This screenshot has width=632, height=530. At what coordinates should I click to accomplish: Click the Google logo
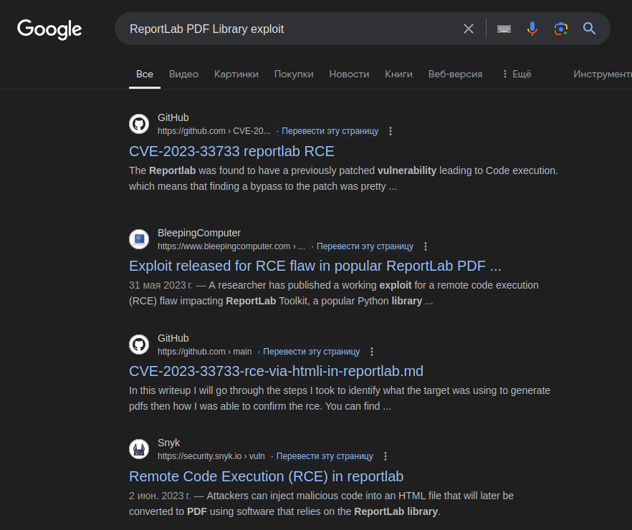(x=49, y=29)
